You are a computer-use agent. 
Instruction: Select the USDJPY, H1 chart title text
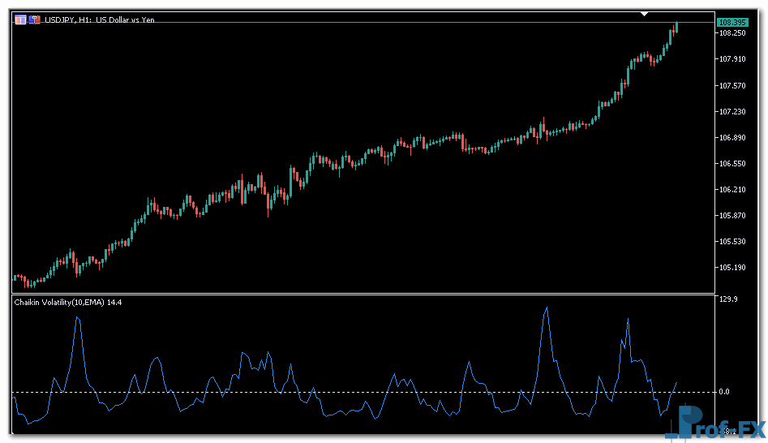click(x=99, y=19)
